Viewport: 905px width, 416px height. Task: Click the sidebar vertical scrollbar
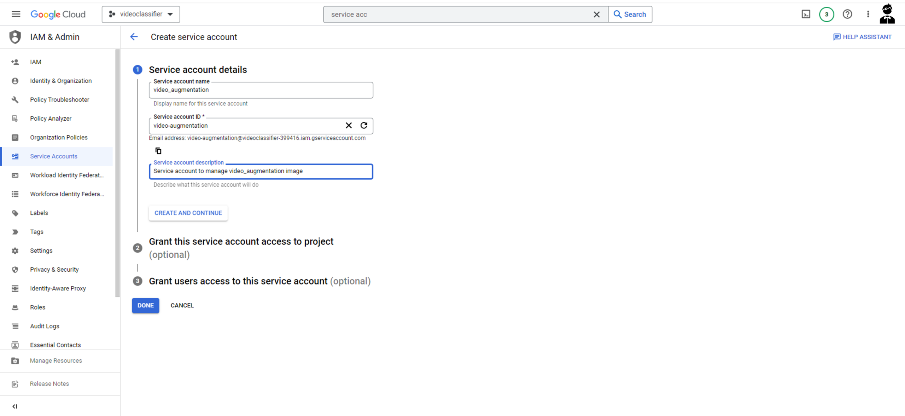(x=117, y=173)
